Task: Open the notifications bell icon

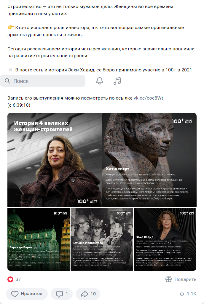Action: click(x=100, y=81)
